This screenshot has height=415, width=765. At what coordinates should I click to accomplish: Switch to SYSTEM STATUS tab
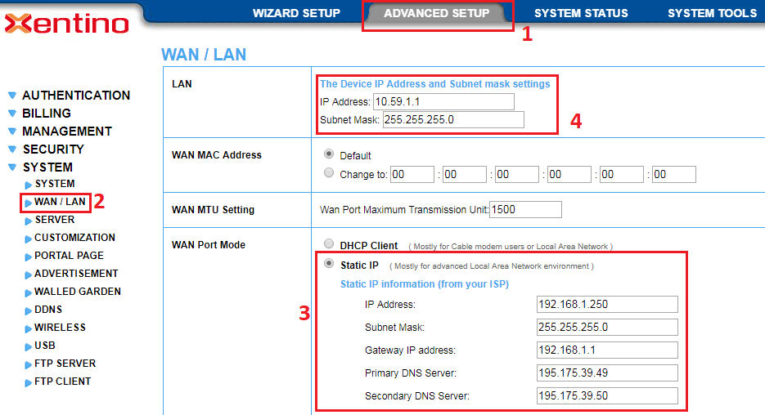581,14
